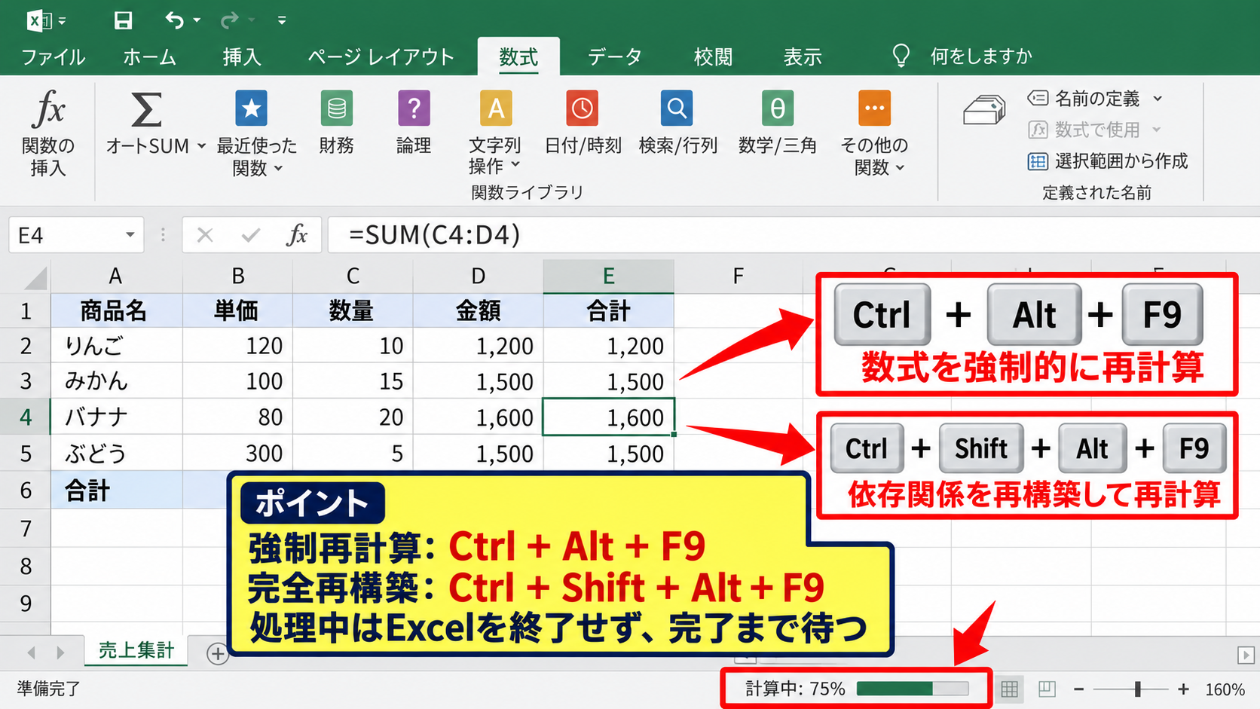Go to next sheet arrow

pos(60,652)
